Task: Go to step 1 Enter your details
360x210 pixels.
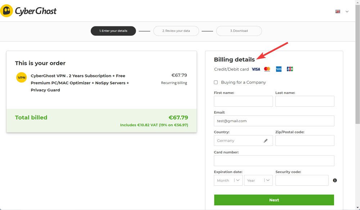Action: [x=113, y=31]
